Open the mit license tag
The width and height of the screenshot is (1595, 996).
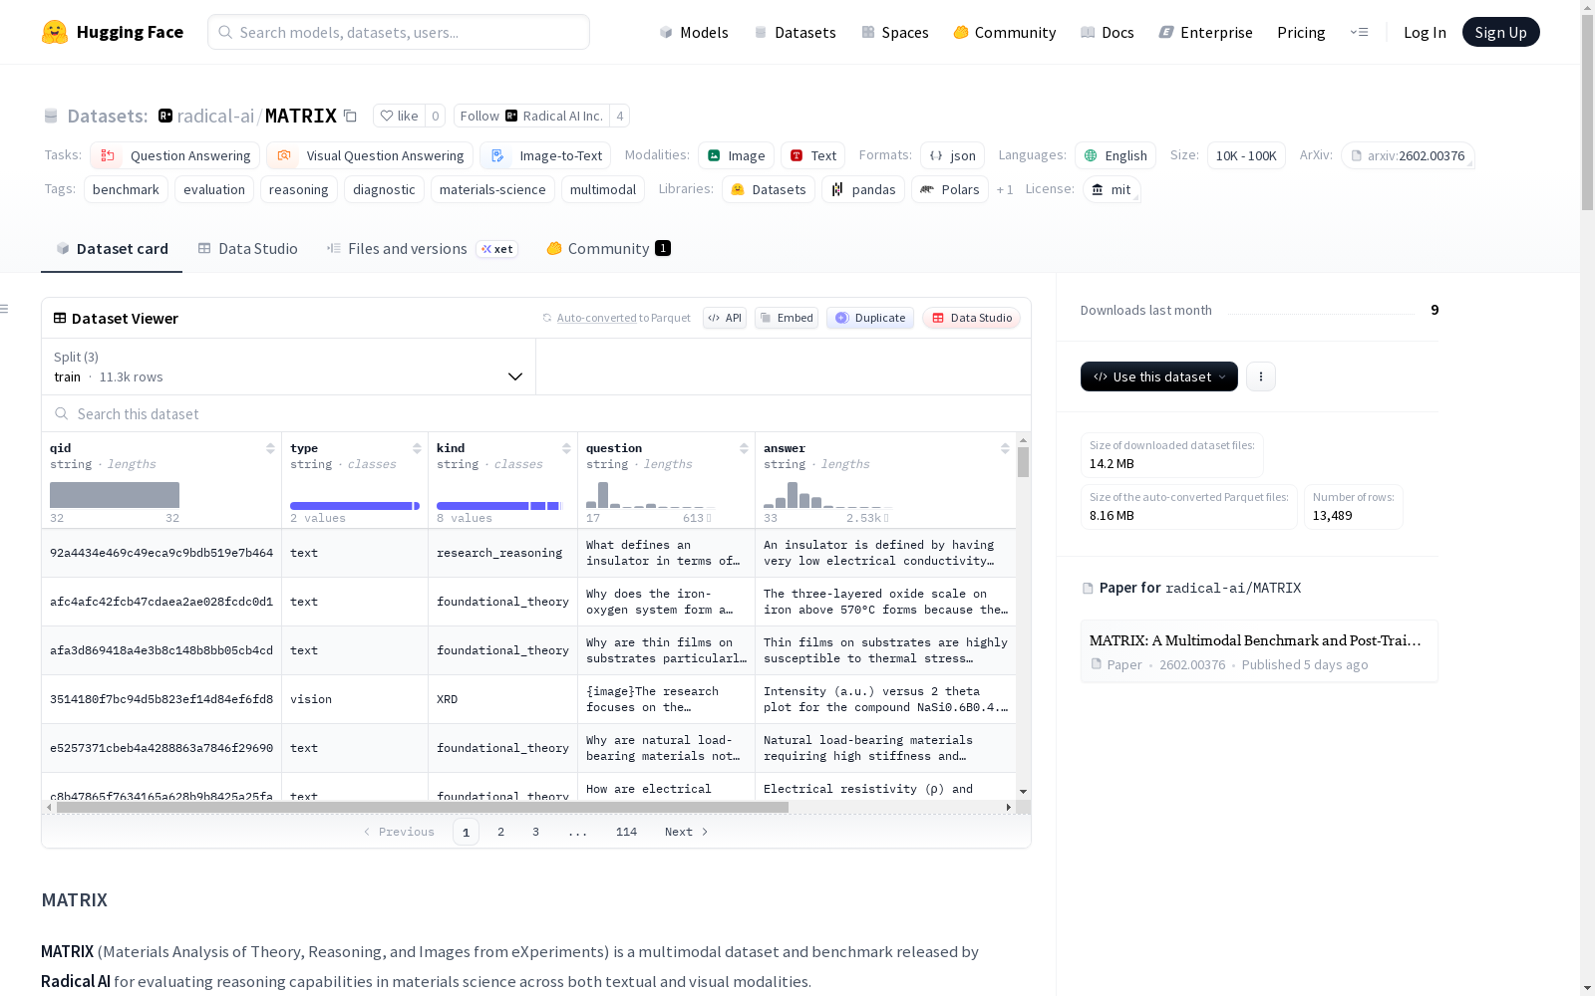(1111, 189)
